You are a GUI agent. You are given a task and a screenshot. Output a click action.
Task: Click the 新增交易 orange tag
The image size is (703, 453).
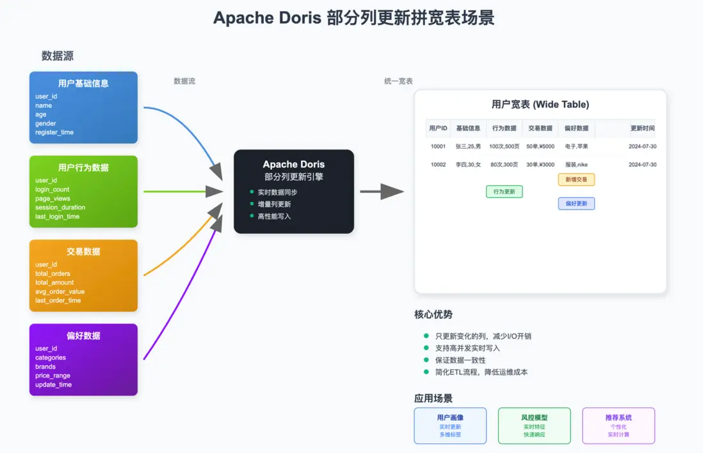(x=576, y=180)
